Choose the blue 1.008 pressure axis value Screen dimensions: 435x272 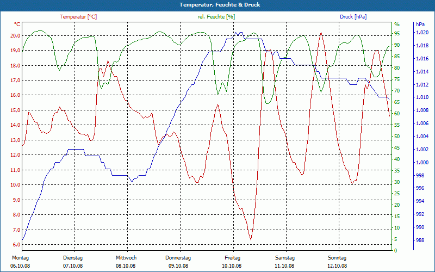[x=422, y=110]
